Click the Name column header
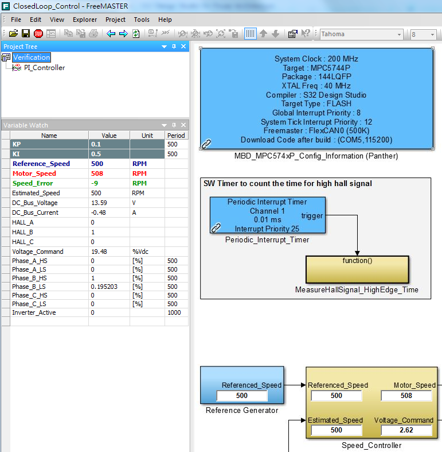 49,136
